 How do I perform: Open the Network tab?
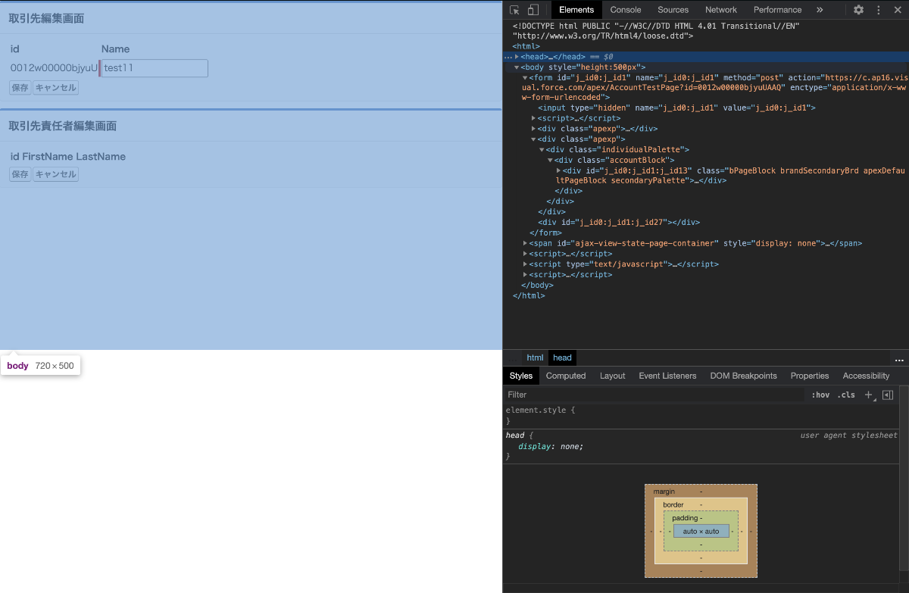pos(721,10)
